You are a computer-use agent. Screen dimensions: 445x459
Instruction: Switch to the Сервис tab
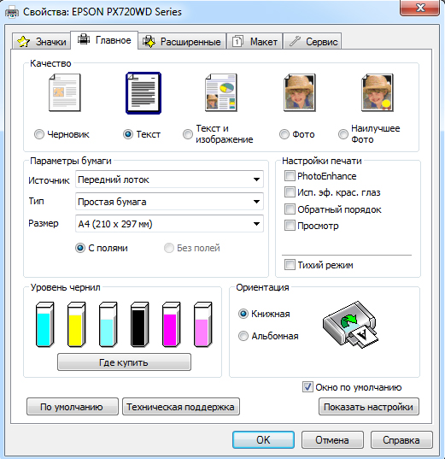312,41
